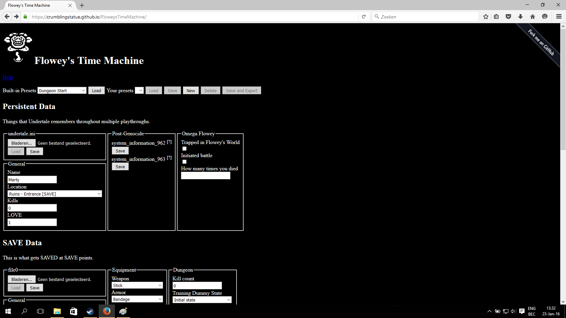
Task: Open the Firefox Hello chat icon
Action: click(545, 16)
